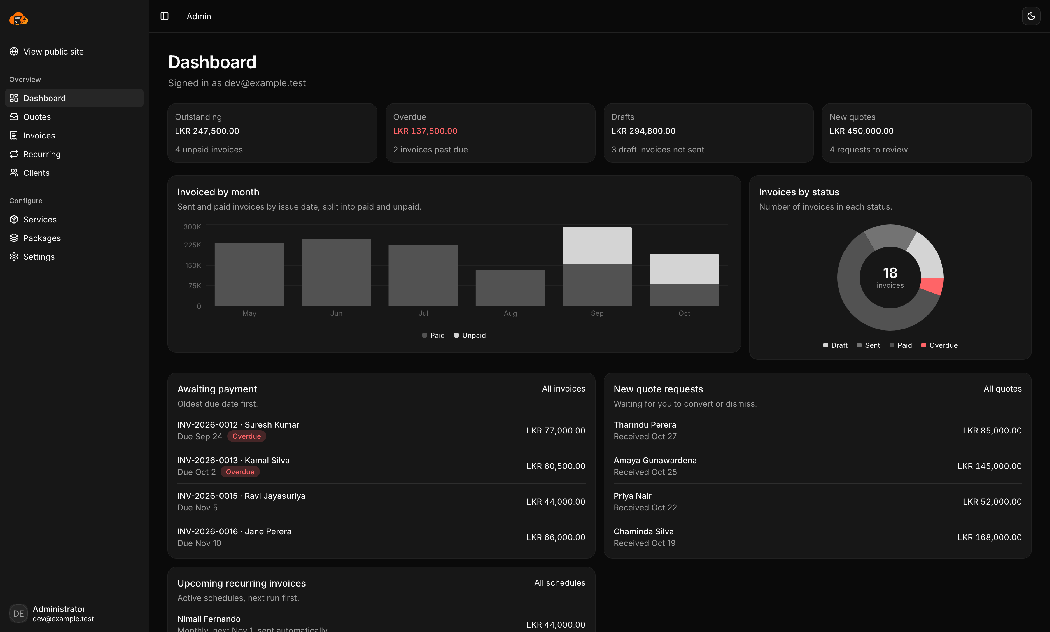
Task: Open invoice INV-2026-0015 · Ravi Jayasuriya
Action: (381, 502)
